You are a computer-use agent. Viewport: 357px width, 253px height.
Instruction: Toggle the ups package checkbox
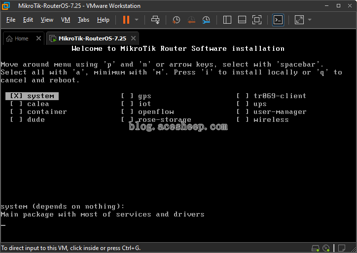click(243, 104)
